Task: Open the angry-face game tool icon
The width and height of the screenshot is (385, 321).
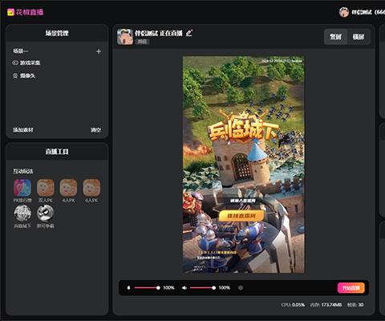Action: 46,213
